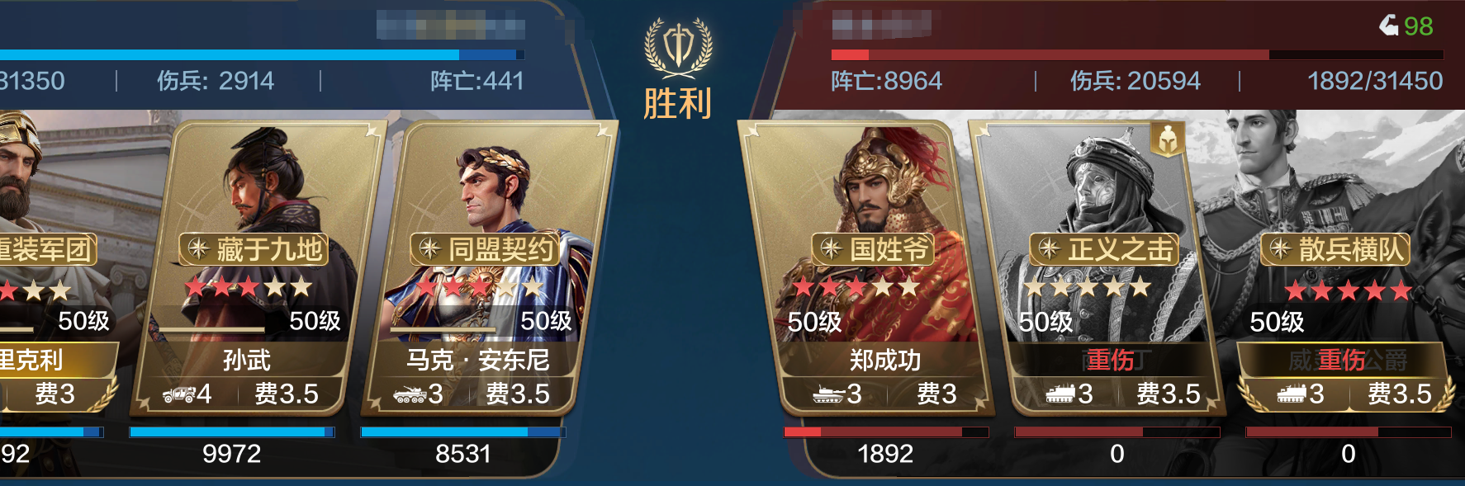Click the skill star icon beside 国姓爷
The height and width of the screenshot is (486, 1465).
pos(831,248)
